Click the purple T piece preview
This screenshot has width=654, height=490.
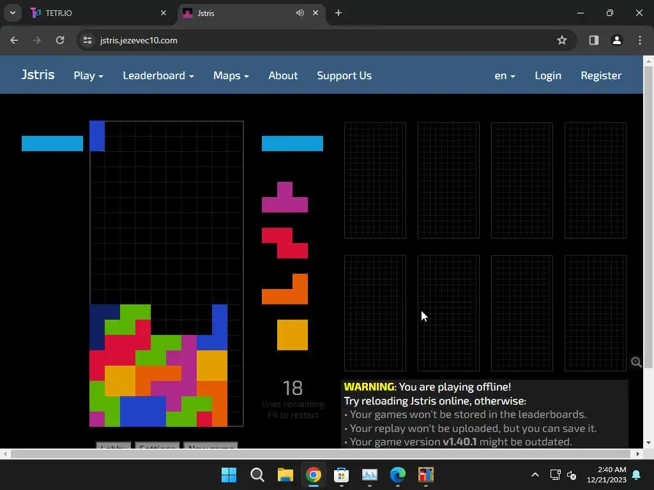pyautogui.click(x=285, y=197)
